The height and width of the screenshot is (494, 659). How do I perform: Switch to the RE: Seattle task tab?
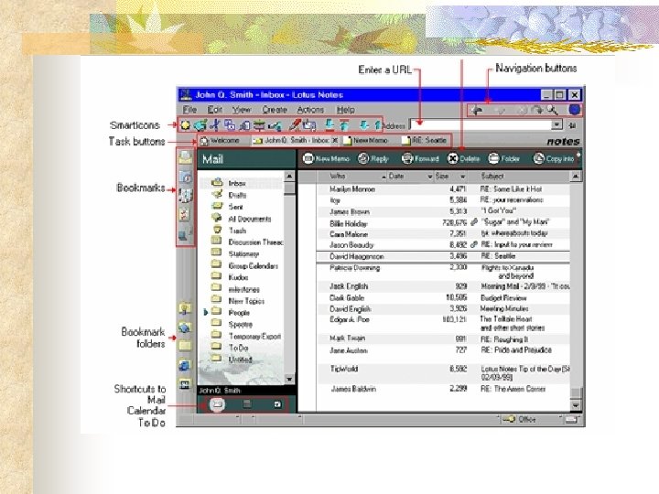click(424, 141)
